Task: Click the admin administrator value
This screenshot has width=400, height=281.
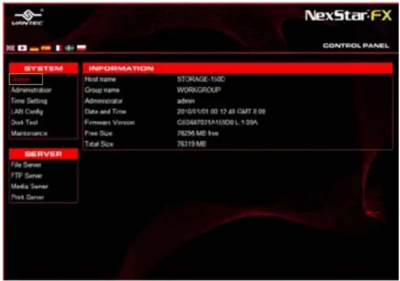Action: point(186,101)
